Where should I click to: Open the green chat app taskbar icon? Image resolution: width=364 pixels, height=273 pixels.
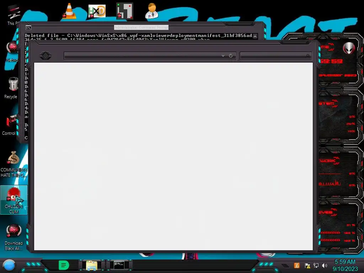(x=64, y=265)
